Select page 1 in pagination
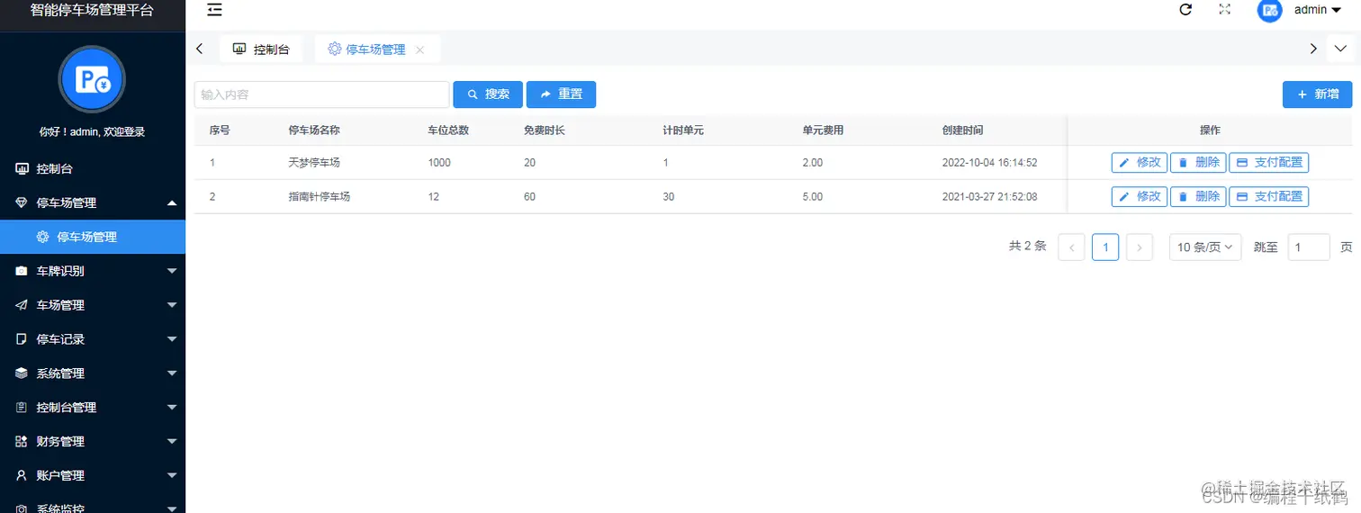 pos(1105,247)
